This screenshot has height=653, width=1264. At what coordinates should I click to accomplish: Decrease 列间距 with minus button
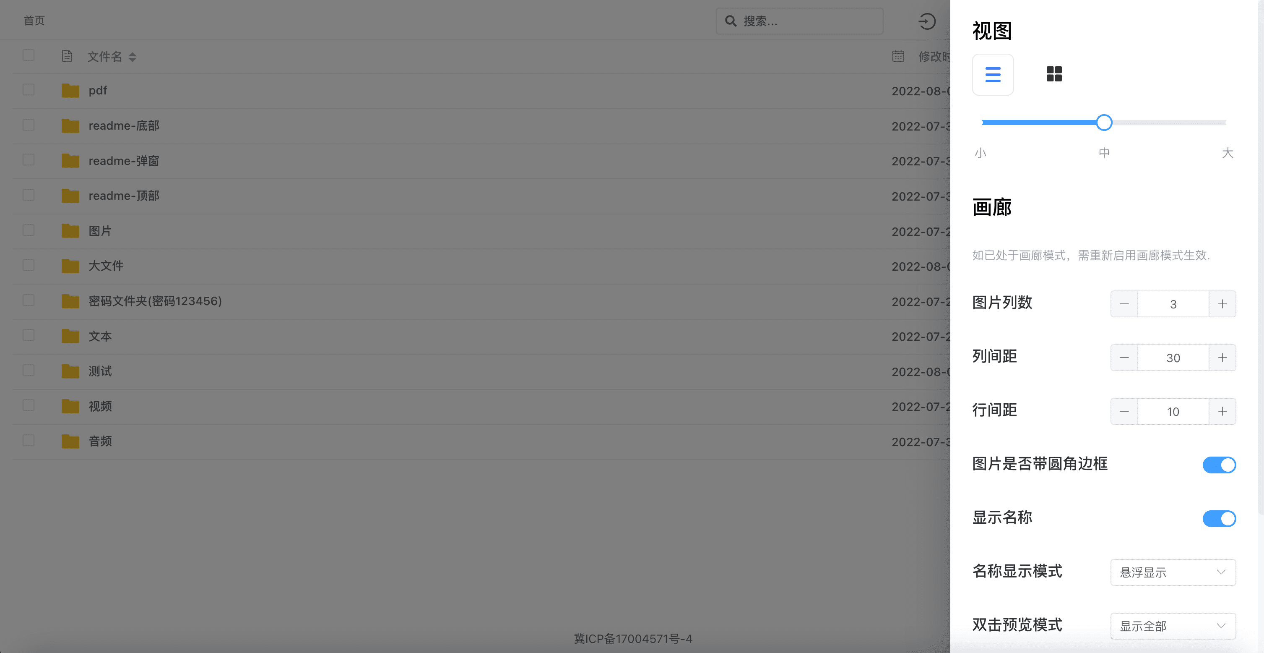pos(1124,358)
